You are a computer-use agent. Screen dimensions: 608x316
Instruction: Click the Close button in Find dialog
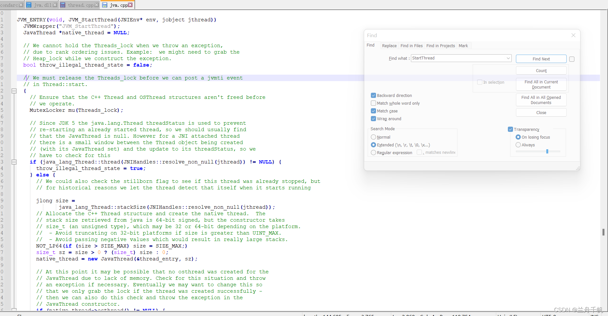541,112
